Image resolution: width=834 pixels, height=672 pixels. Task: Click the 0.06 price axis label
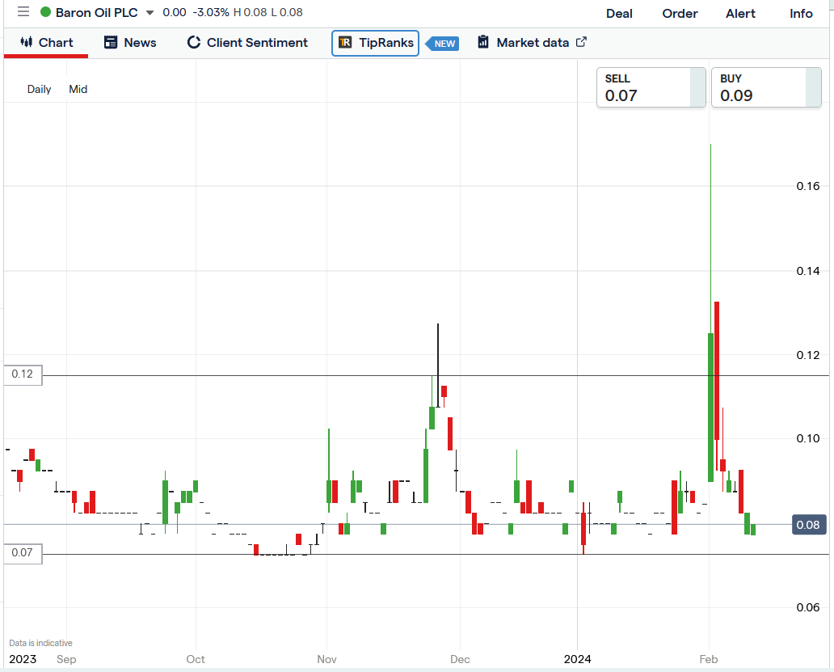(808, 607)
